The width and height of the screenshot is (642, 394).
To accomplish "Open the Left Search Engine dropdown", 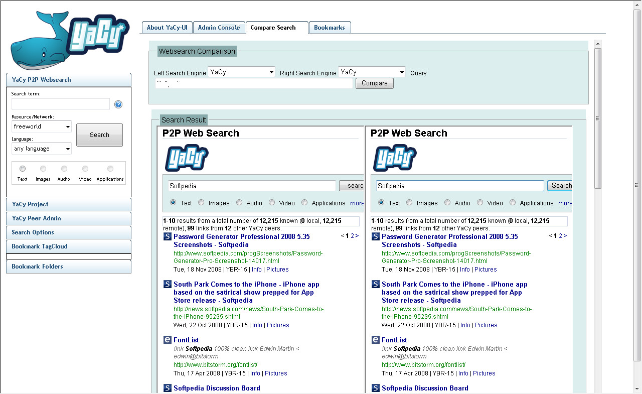I will pyautogui.click(x=242, y=72).
